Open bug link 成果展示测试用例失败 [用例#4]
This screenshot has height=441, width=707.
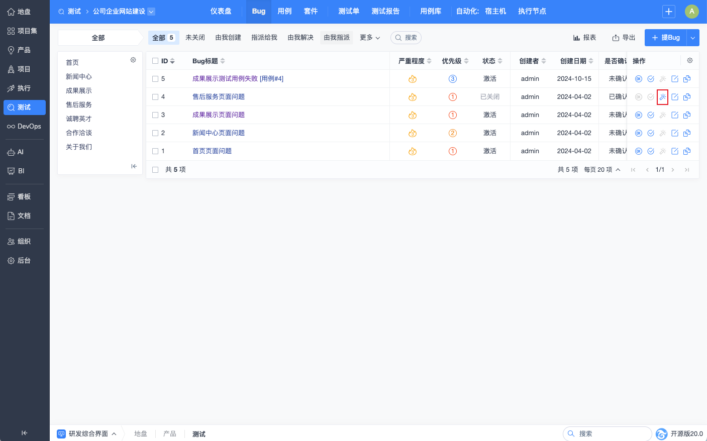click(238, 79)
